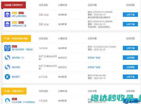Open the 腾讯电脑管家（导航版） link
The image size is (141, 104).
(23, 49)
